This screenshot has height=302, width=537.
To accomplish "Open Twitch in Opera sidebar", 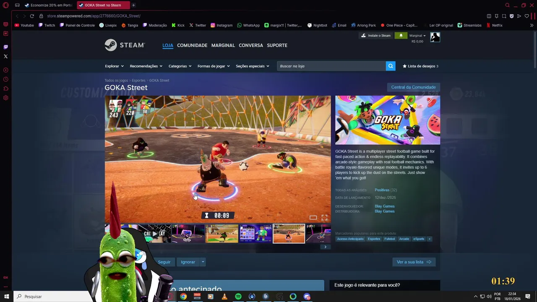I will click(5, 47).
